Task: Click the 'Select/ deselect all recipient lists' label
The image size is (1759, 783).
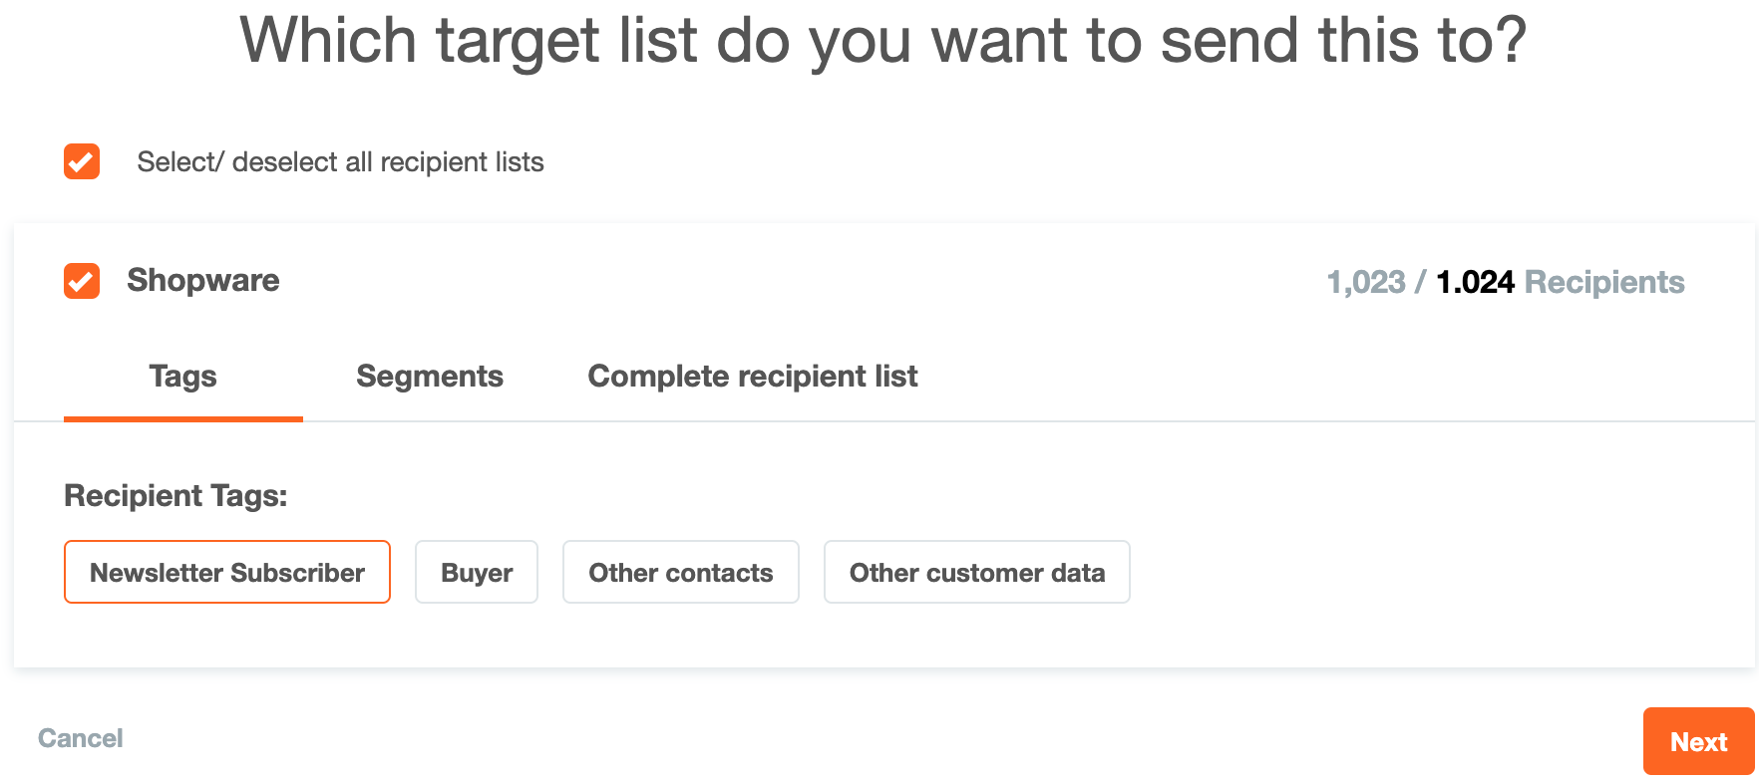Action: (x=340, y=161)
